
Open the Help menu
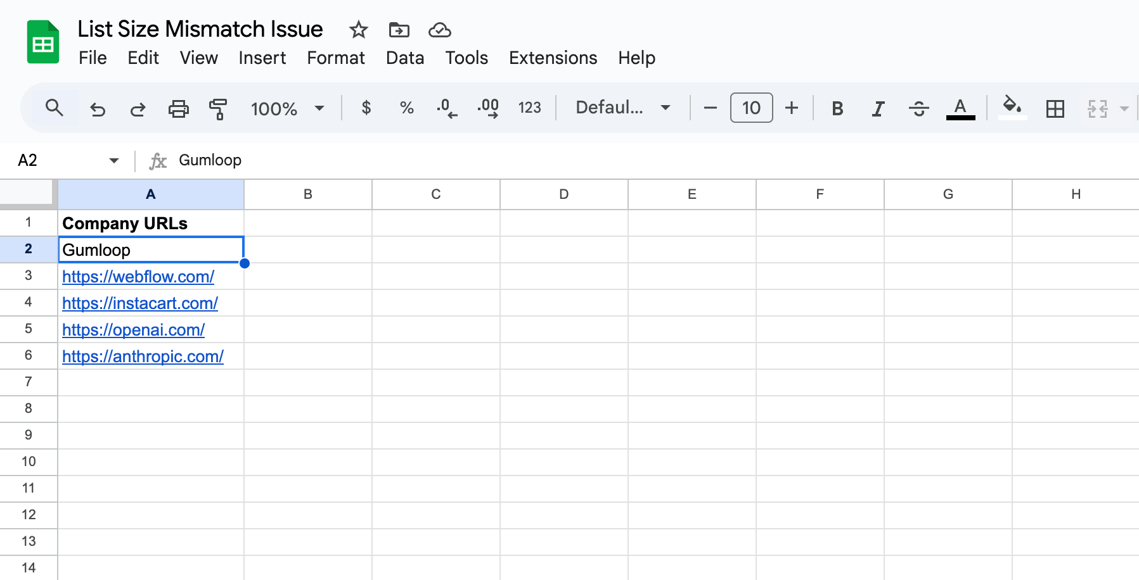636,58
